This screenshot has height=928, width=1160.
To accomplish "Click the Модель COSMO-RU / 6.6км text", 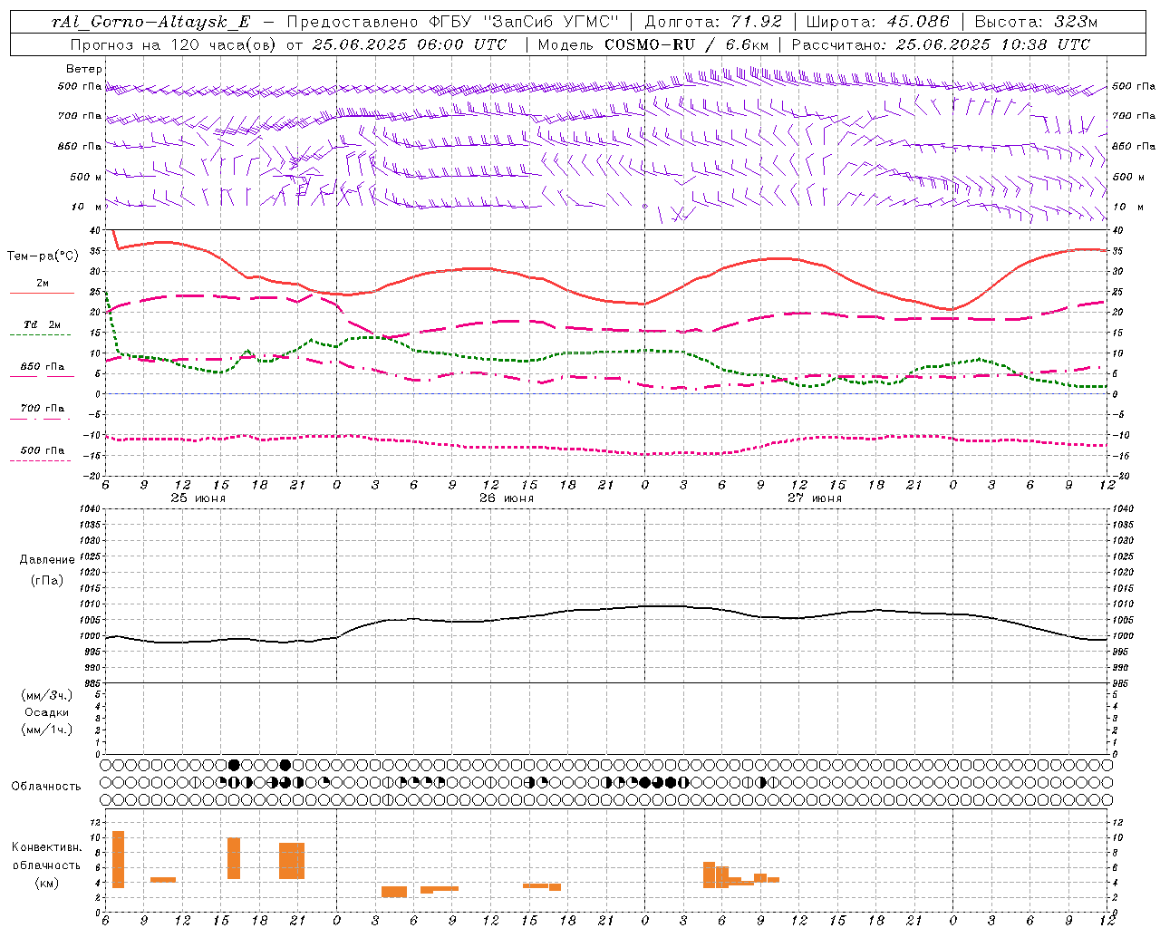I will click(x=652, y=43).
